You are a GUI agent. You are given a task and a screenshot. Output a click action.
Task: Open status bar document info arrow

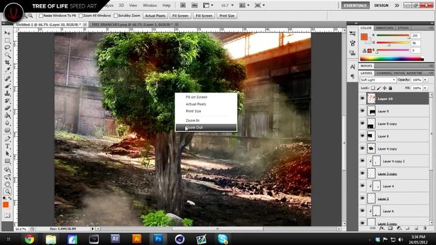93,229
